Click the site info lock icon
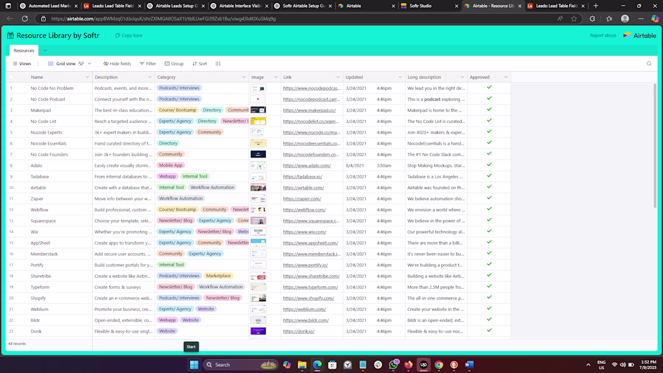The width and height of the screenshot is (663, 373). click(x=43, y=19)
